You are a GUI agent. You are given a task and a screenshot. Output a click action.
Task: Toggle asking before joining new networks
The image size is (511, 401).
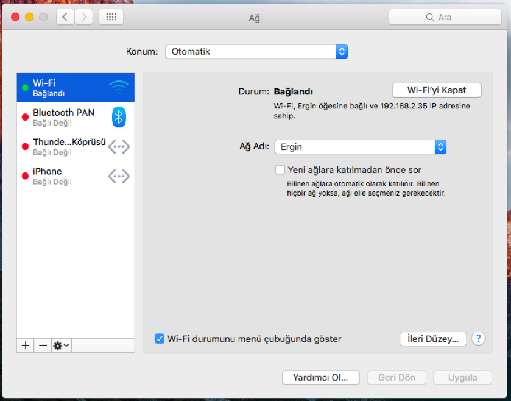tap(280, 169)
